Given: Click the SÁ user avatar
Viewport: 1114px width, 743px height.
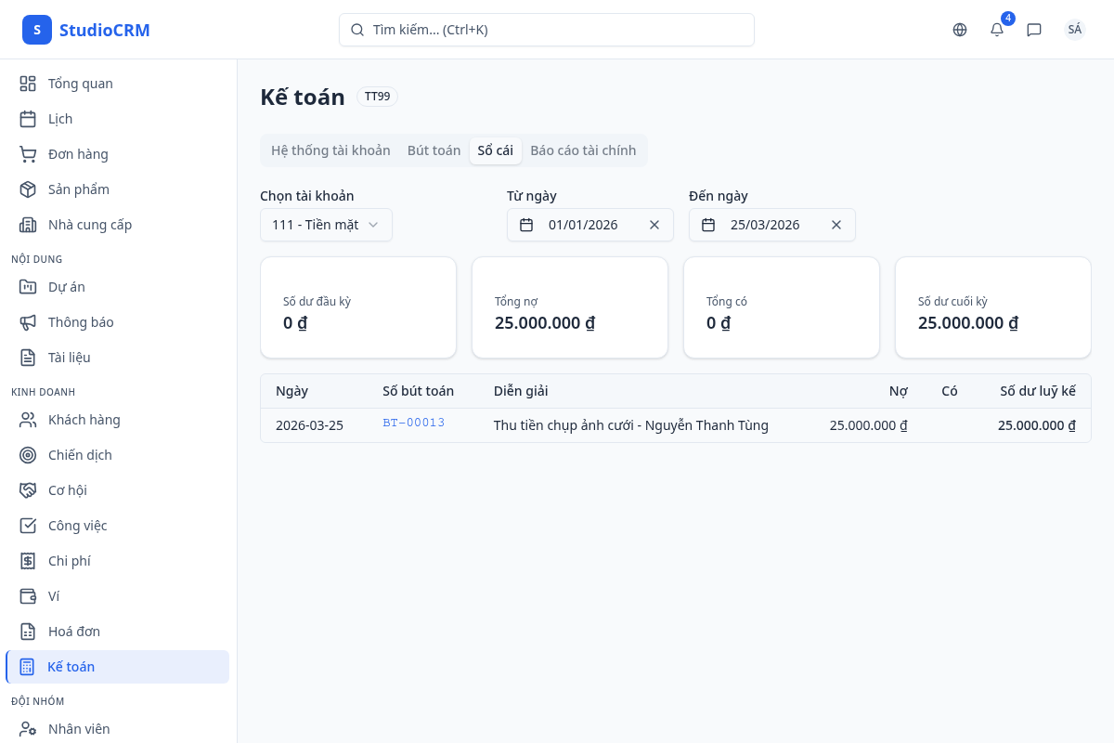Looking at the screenshot, I should coord(1074,30).
